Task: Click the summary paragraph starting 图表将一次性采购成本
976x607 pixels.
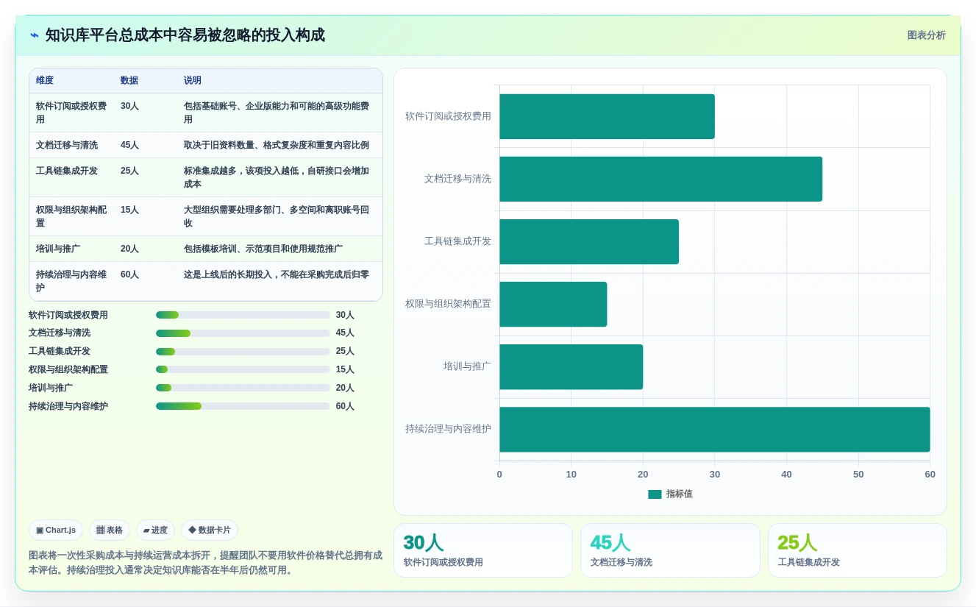Action: 205,563
